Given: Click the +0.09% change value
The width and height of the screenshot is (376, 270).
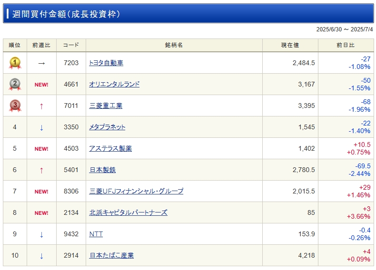Looking at the screenshot, I should (x=358, y=259).
